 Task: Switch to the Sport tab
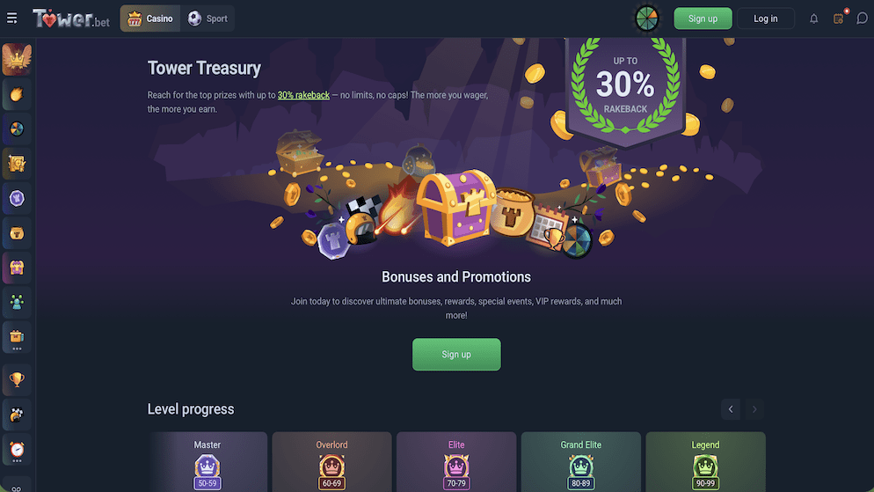(208, 18)
